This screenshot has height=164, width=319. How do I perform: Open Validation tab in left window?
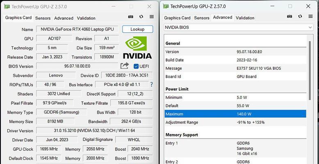(86, 18)
